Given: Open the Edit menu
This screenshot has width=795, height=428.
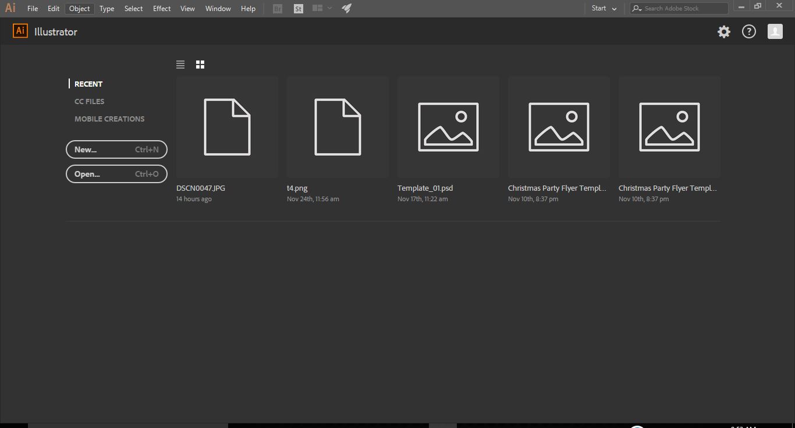Looking at the screenshot, I should click(54, 9).
